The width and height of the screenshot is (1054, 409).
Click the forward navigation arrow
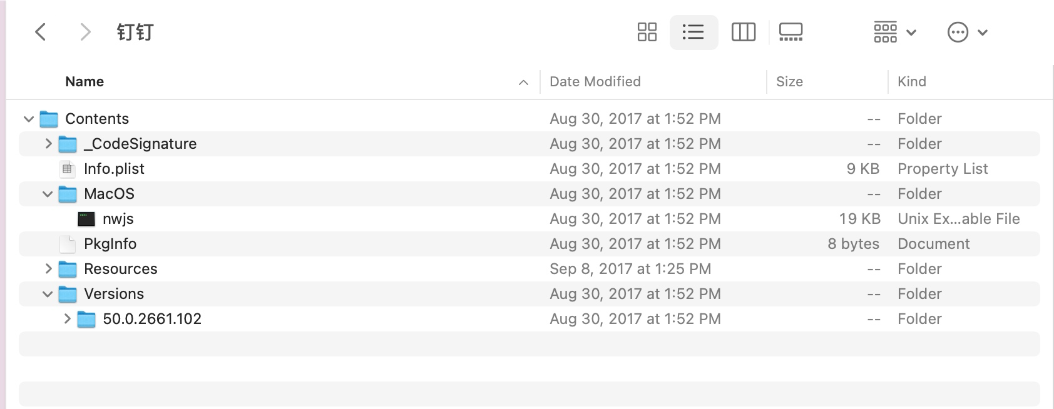point(85,32)
